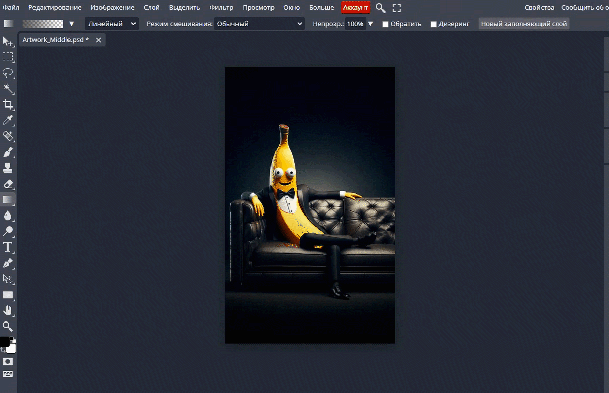Screen dimensions: 609x393
Task: Select the Crop tool
Action: (x=8, y=104)
